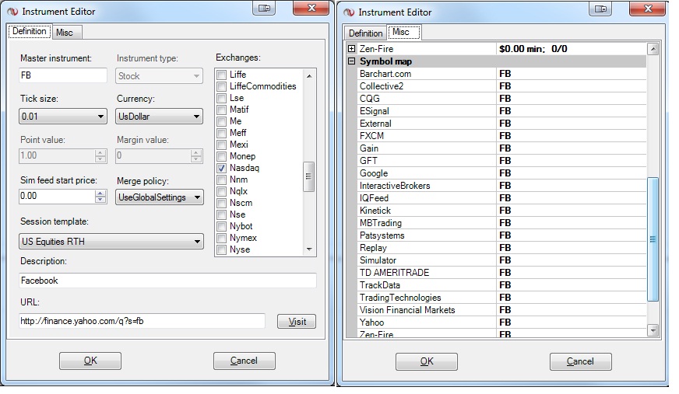Click the NinjaTrader icon in right window title
Image resolution: width=679 pixels, height=394 pixels.
[x=349, y=12]
